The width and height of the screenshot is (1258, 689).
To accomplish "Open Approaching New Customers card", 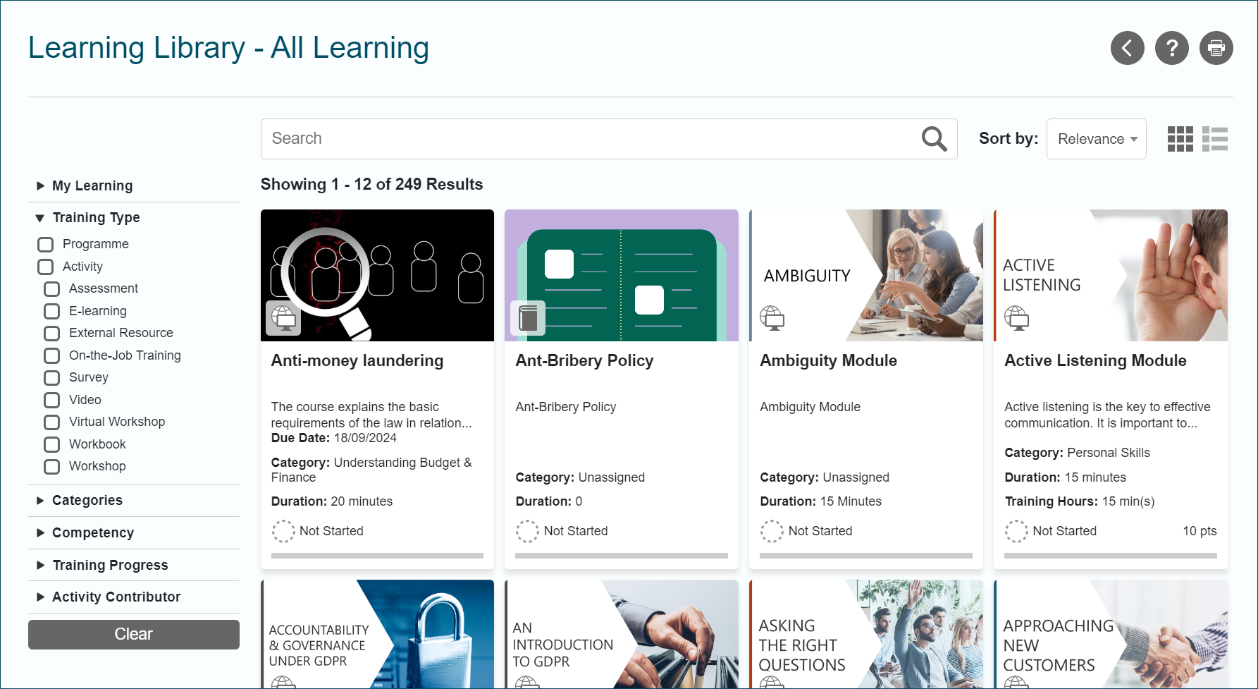I will pos(1111,634).
